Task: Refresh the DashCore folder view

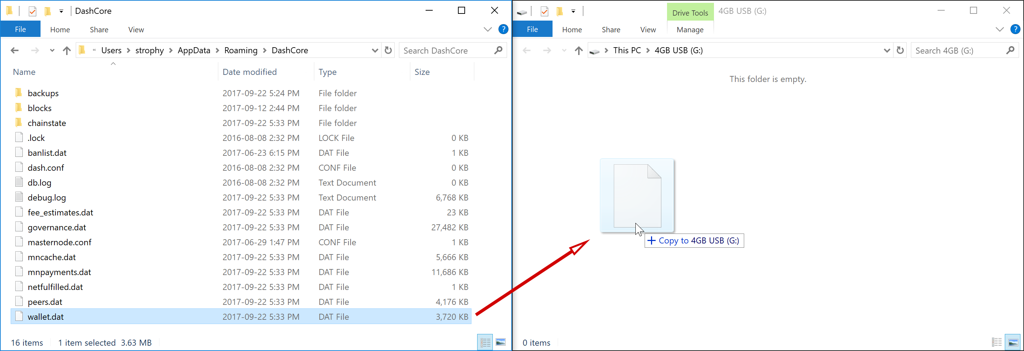Action: tap(388, 50)
